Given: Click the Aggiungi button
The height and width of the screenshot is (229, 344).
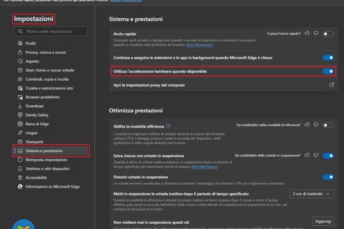Looking at the screenshot, I should coord(323,221).
